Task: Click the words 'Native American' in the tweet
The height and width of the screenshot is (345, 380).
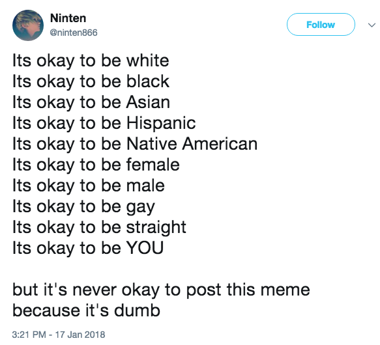Action: [x=192, y=144]
